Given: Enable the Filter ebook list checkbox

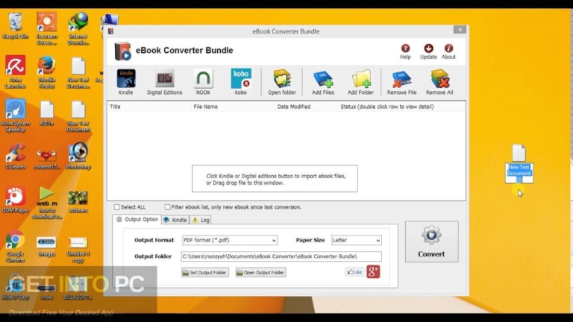Looking at the screenshot, I should [167, 207].
